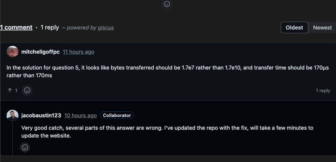Viewport: 336px width, 162px height.
Task: Sort comments by Newest
Action: [322, 28]
